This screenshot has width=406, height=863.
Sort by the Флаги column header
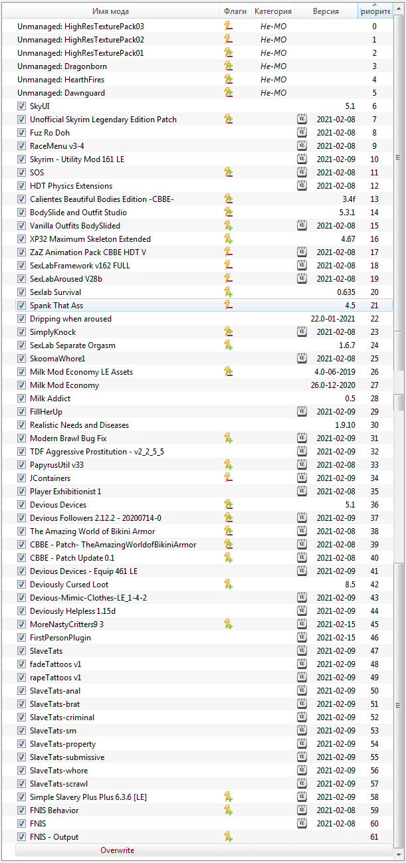tap(235, 11)
